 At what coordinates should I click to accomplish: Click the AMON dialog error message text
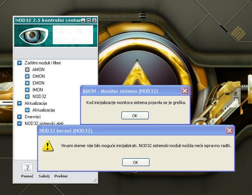(136, 103)
